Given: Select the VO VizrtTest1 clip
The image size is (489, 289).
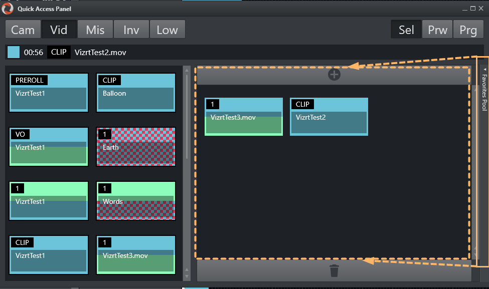Looking at the screenshot, I should click(x=49, y=147).
